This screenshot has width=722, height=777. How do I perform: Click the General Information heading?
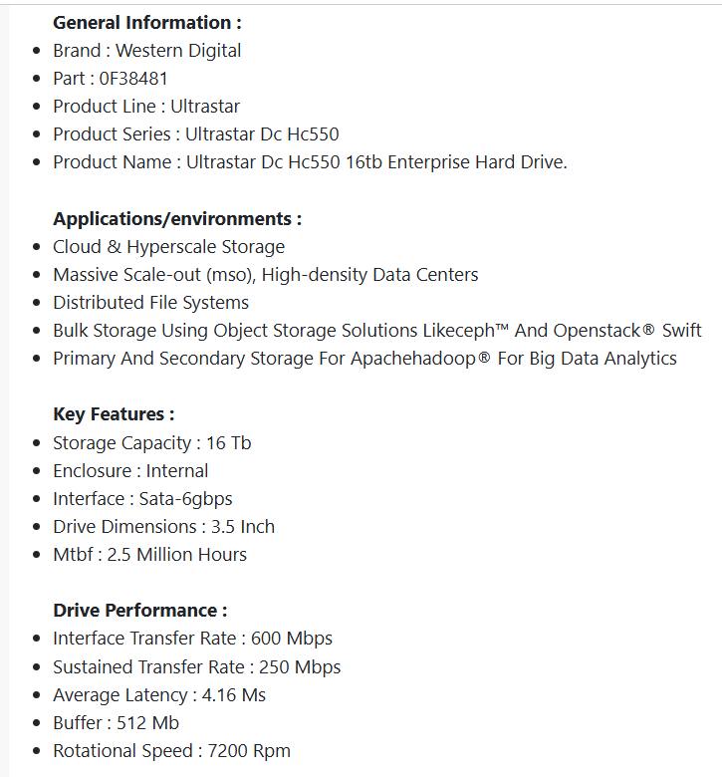tap(146, 22)
